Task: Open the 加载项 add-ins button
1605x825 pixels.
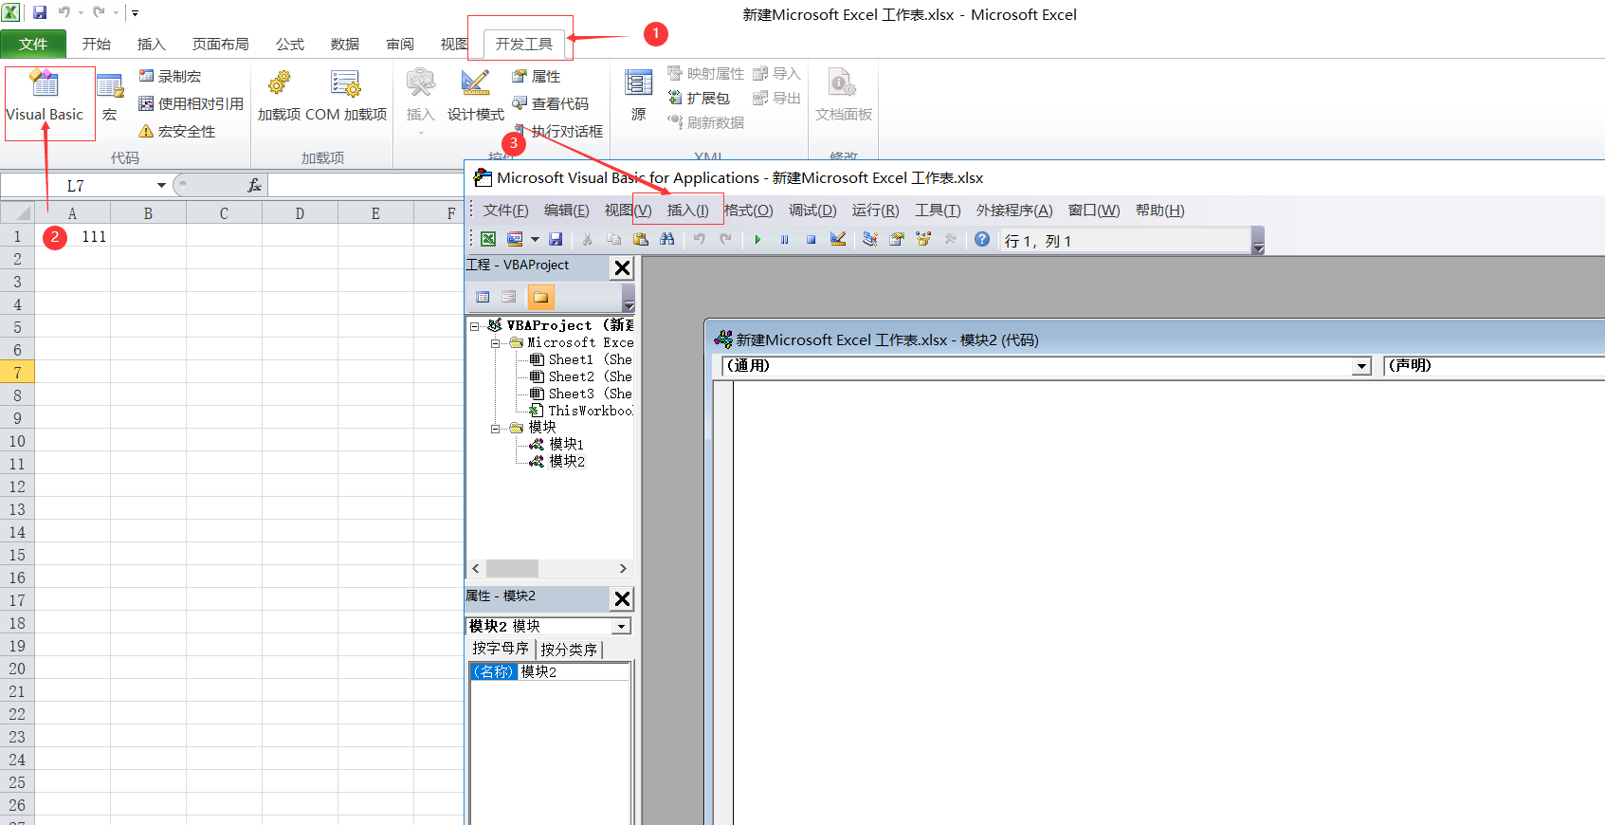Action: tap(279, 98)
